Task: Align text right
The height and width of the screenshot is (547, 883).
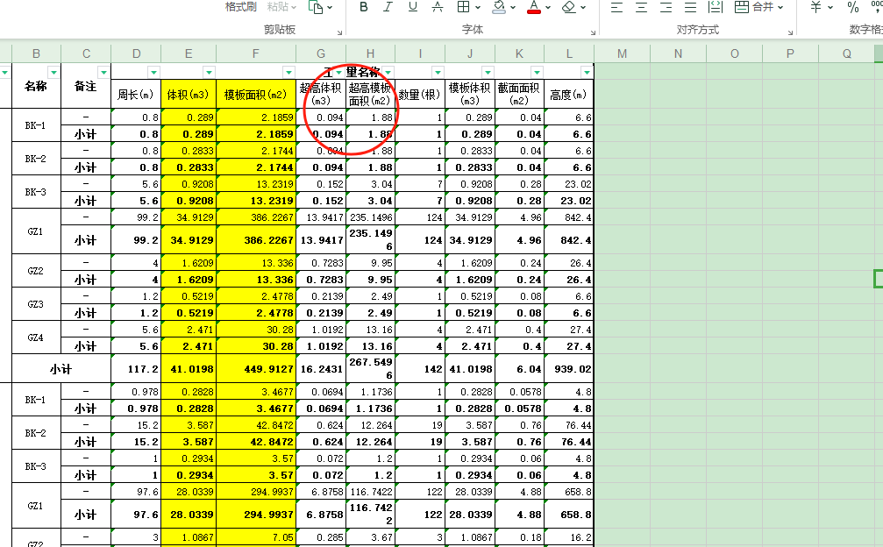Action: click(666, 7)
